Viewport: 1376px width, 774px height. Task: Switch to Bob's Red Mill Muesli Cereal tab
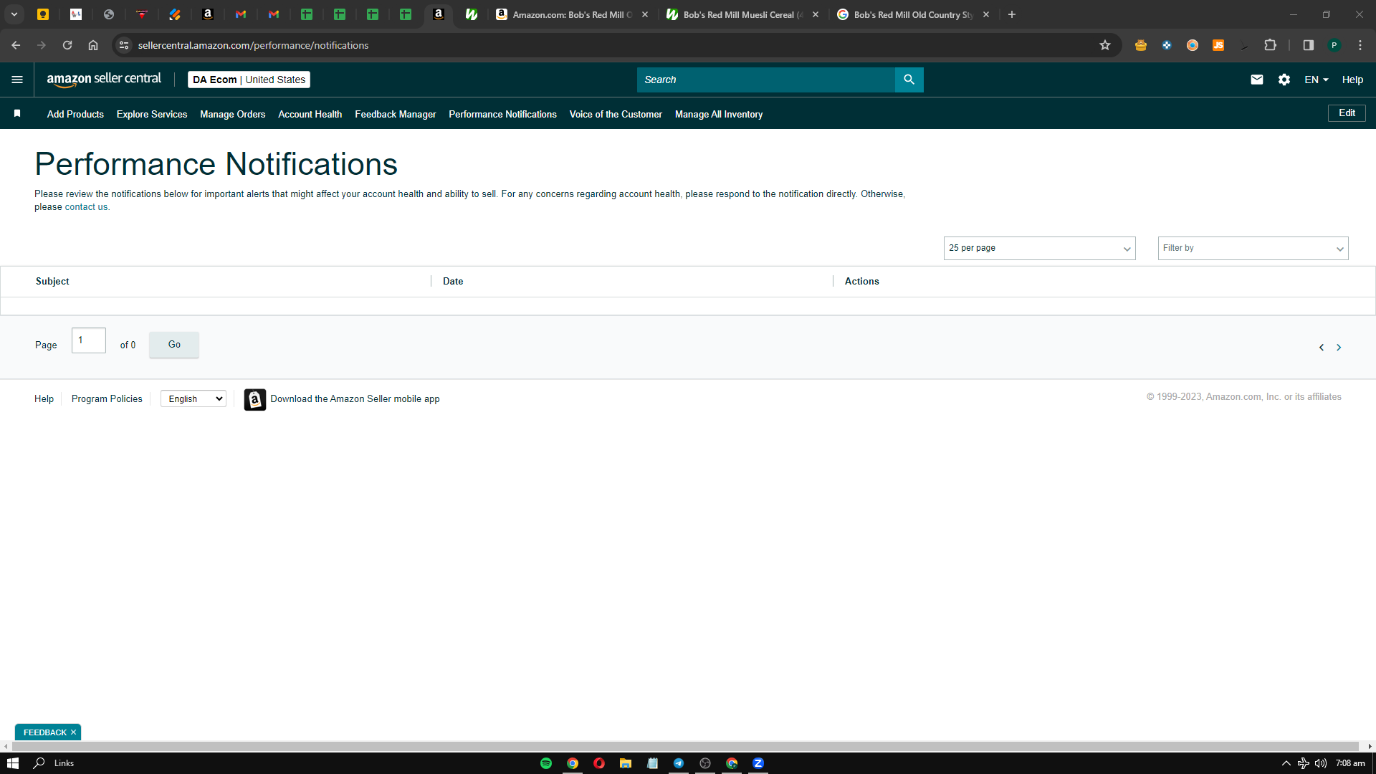tap(742, 14)
